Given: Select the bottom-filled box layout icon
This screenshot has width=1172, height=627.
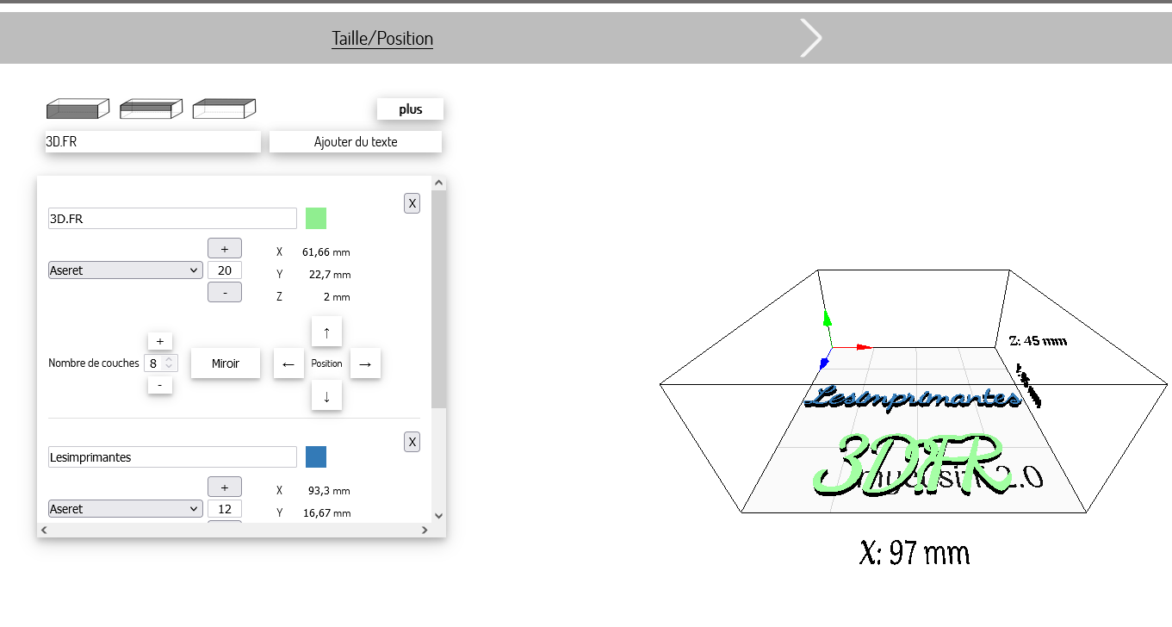Looking at the screenshot, I should (78, 109).
